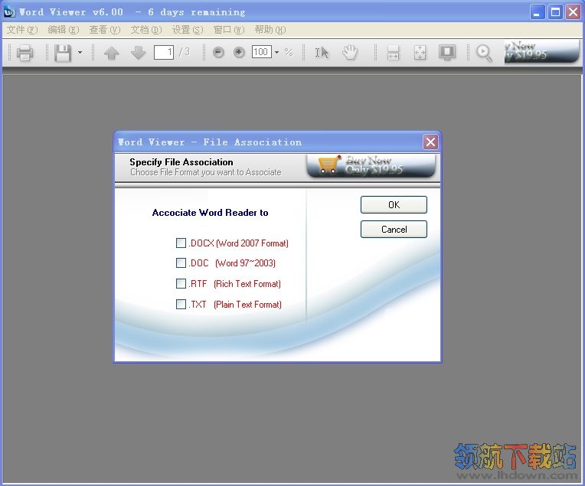Toggle the .RTF Rich Text Format checkbox

pos(181,284)
